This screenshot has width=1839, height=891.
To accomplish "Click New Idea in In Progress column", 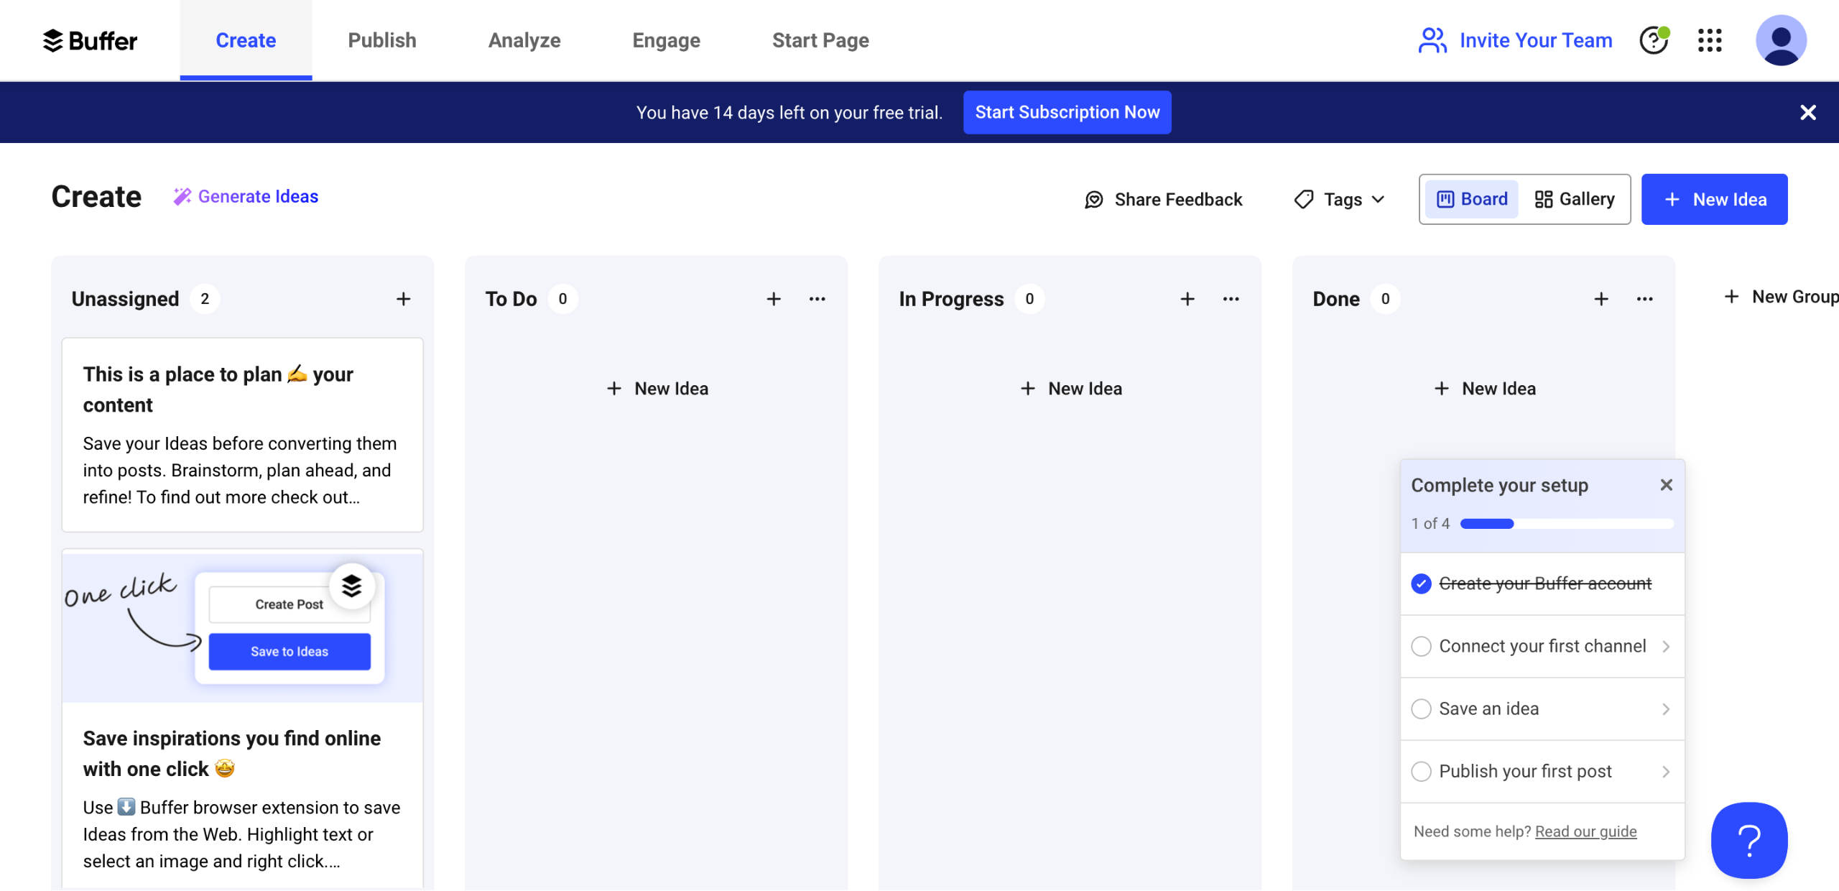I will (1070, 389).
